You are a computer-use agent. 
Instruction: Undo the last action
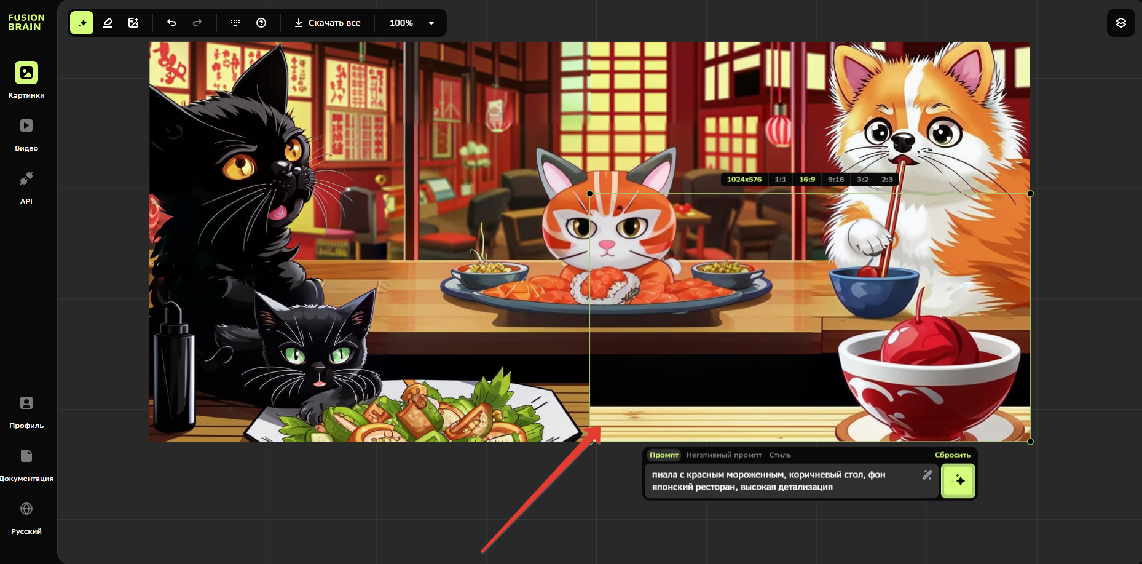tap(171, 23)
